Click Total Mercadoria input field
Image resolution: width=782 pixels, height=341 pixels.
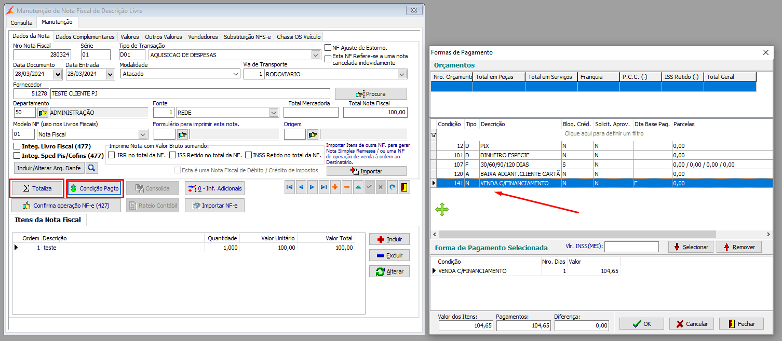click(311, 113)
